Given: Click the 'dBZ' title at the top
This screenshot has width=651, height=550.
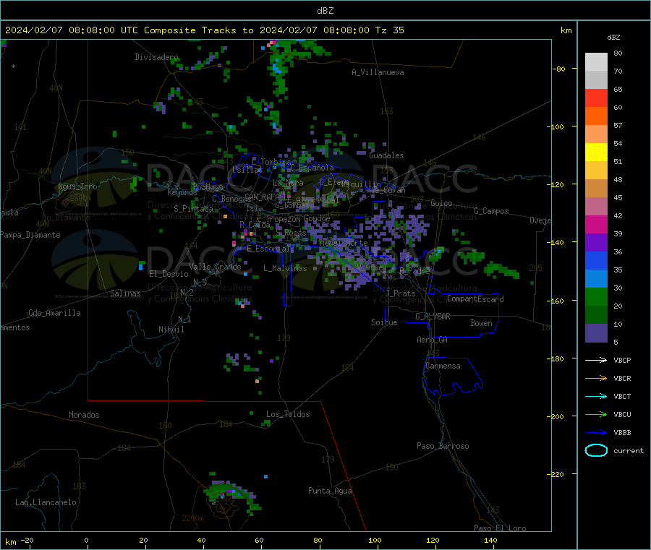Looking at the screenshot, I should (x=325, y=11).
